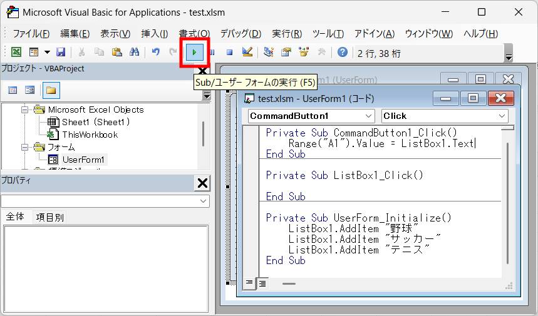
Task: Open the デバッグ(D) menu
Action: [241, 34]
